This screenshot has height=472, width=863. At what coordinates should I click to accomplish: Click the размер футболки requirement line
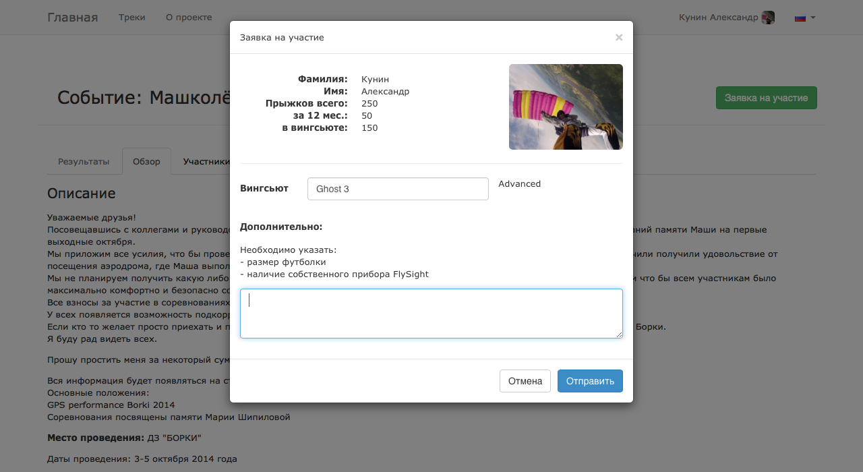[x=283, y=262]
